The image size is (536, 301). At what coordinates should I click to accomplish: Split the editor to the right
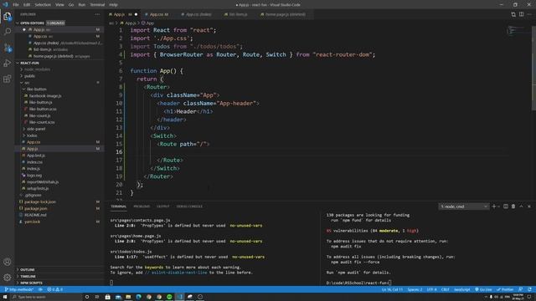(x=521, y=14)
